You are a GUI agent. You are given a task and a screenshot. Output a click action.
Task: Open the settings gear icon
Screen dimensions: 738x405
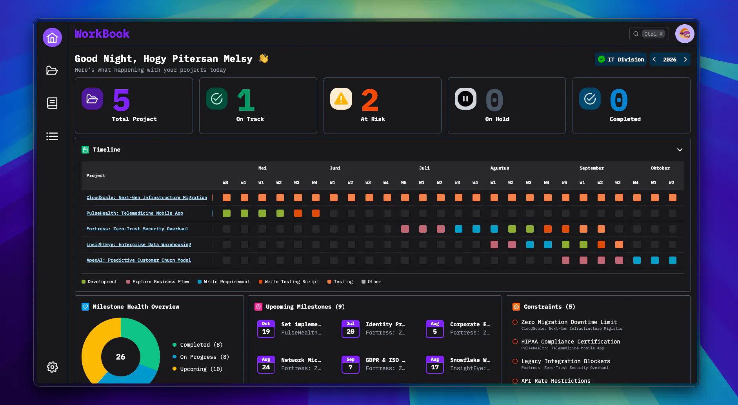point(52,367)
